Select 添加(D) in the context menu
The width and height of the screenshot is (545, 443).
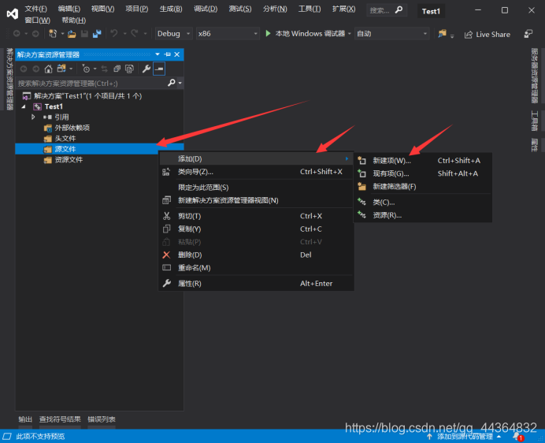tap(257, 158)
